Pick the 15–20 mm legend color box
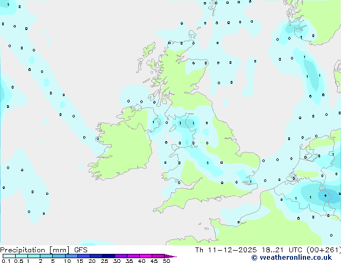This screenshot has width=341, height=263. [83, 256]
